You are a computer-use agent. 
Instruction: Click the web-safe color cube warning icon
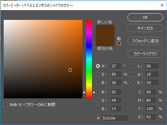119,38
